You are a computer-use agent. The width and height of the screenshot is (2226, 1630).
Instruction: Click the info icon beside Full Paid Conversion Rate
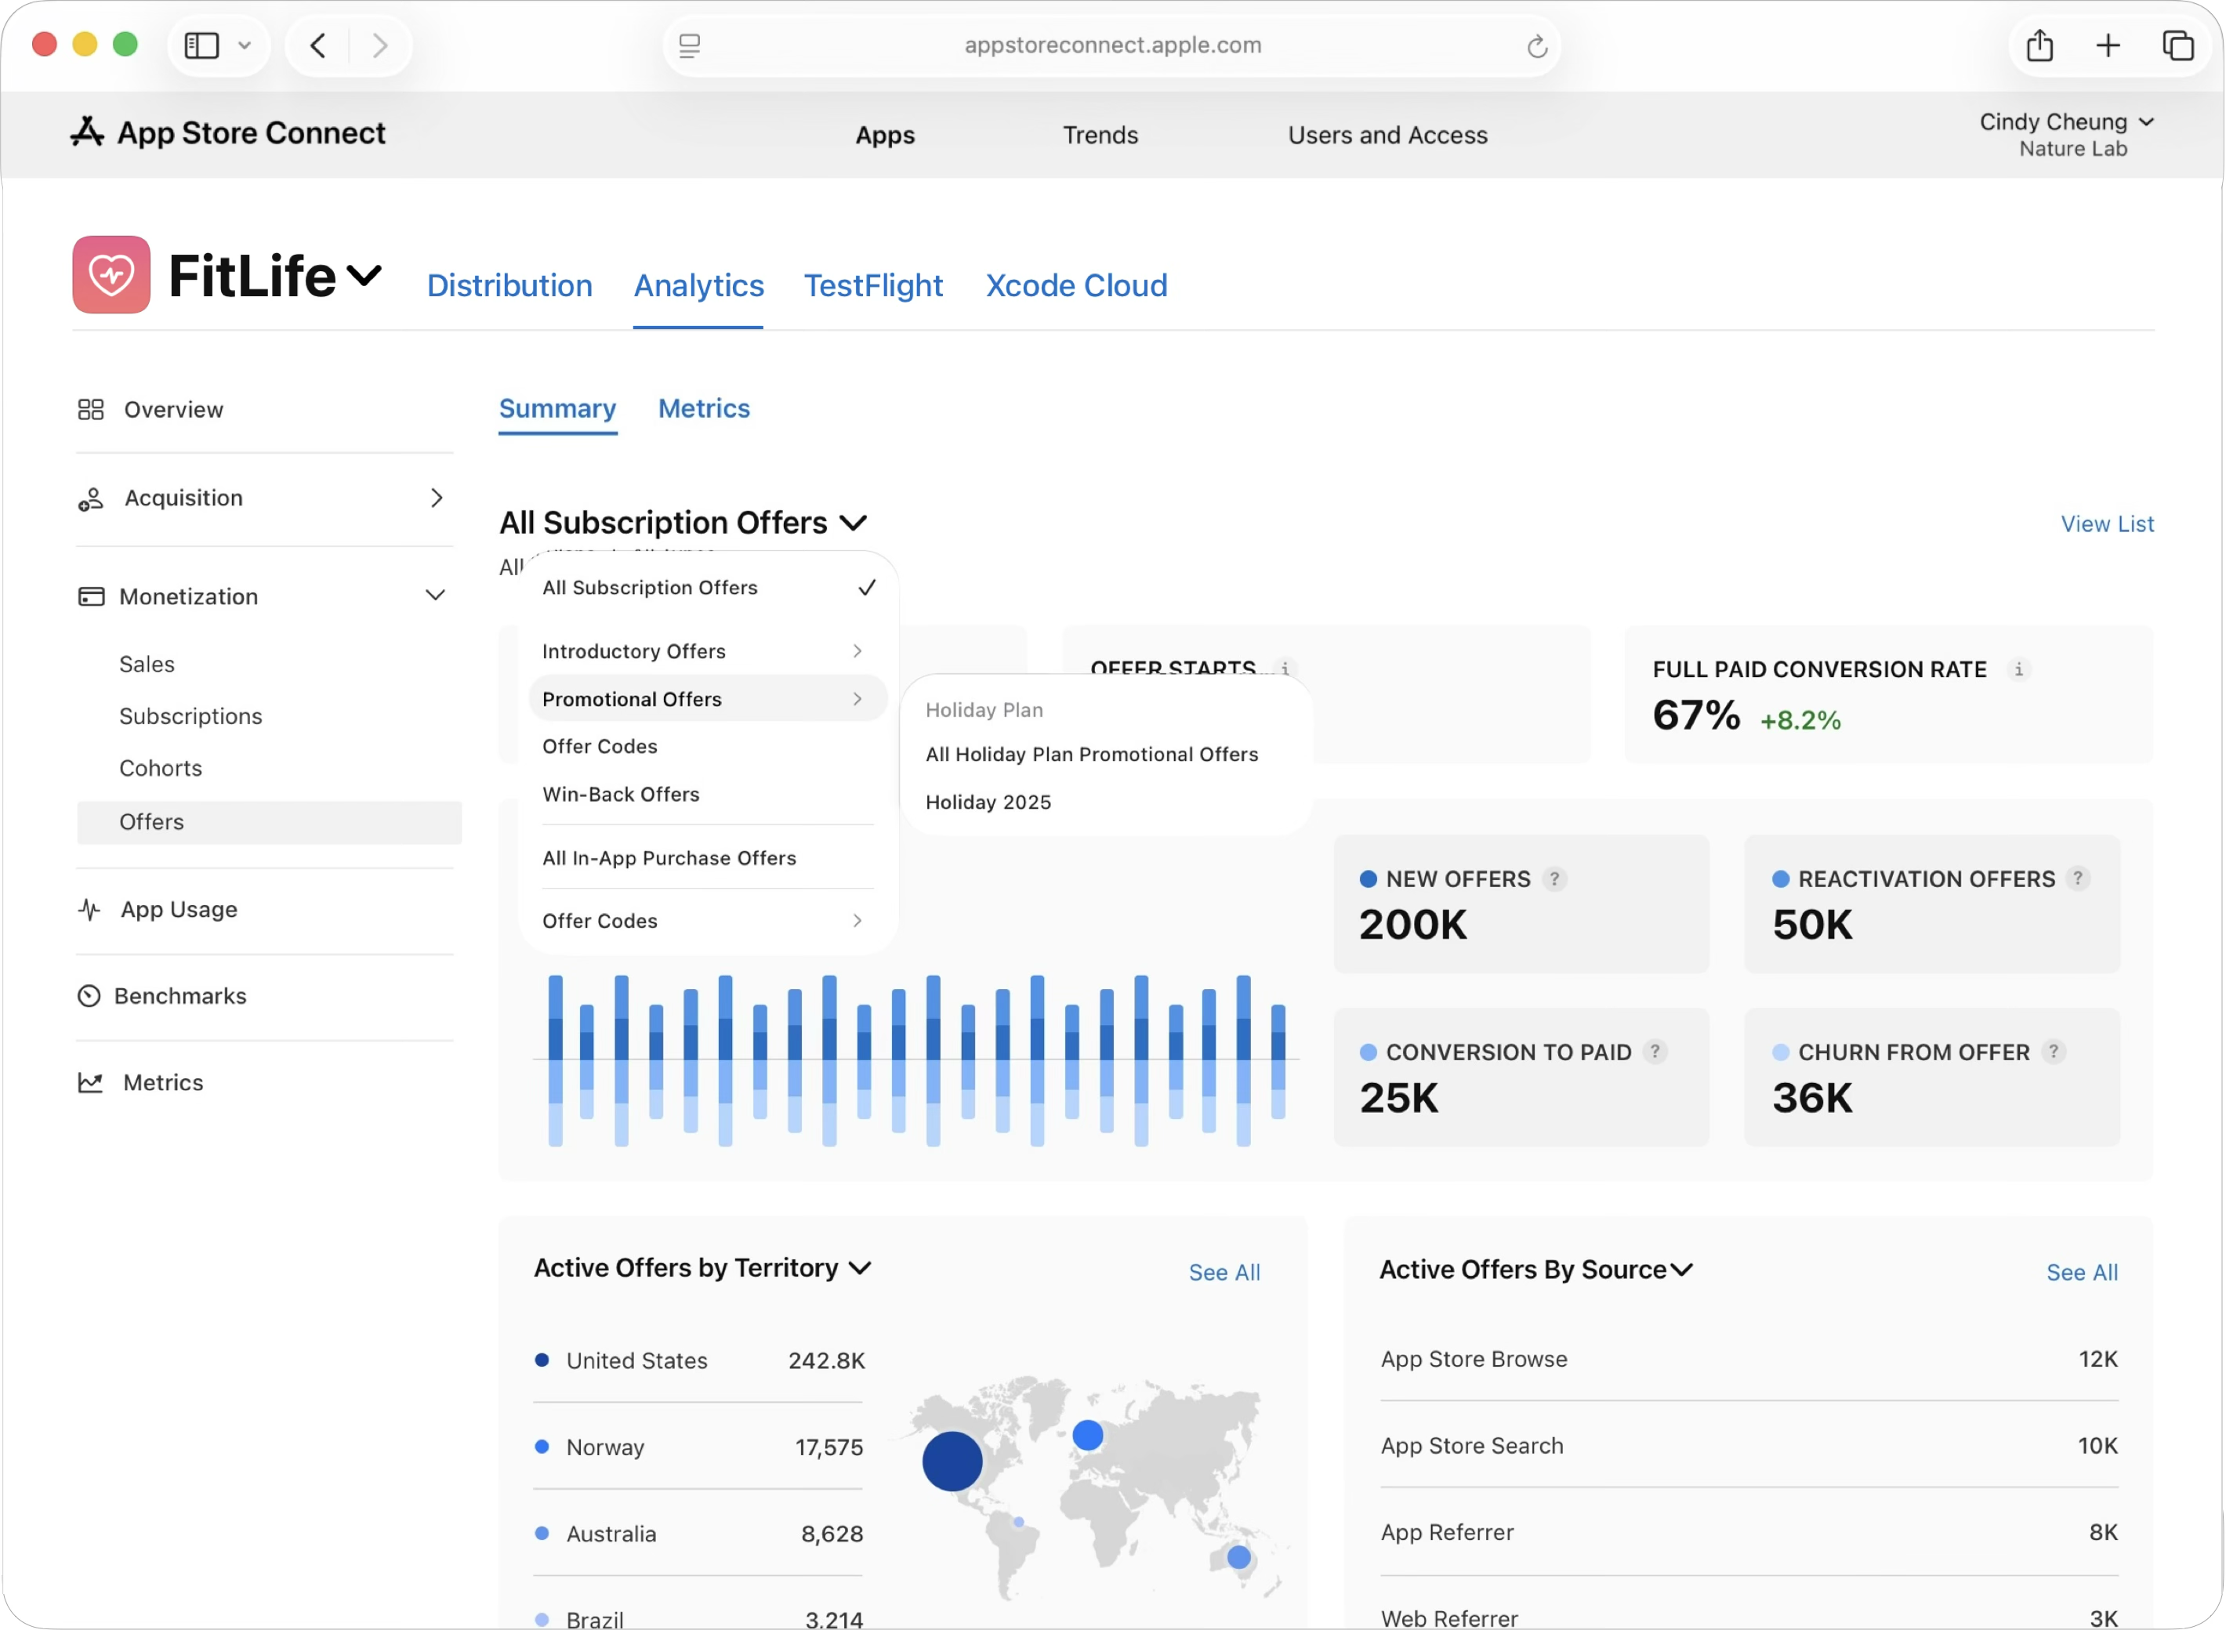pyautogui.click(x=2019, y=669)
